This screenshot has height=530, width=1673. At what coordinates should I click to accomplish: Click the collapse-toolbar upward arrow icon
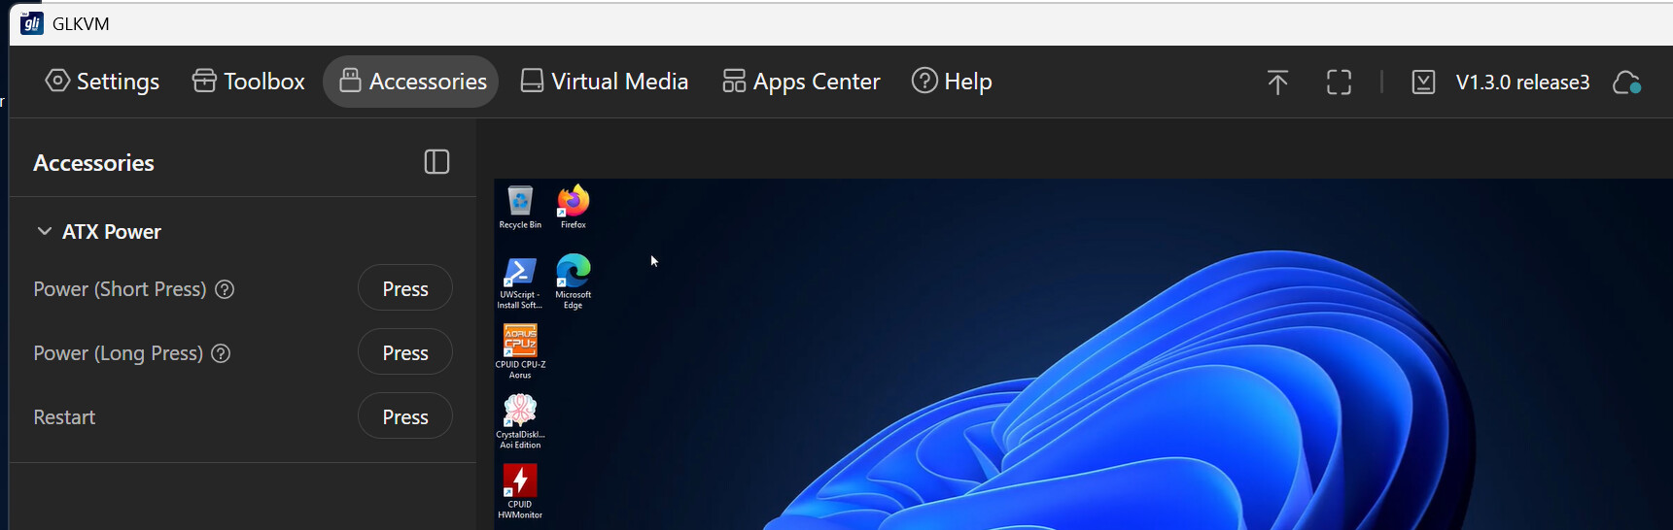click(x=1277, y=83)
